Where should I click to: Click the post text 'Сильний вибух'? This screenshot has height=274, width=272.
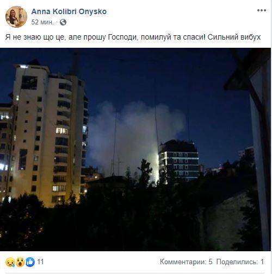coord(234,37)
